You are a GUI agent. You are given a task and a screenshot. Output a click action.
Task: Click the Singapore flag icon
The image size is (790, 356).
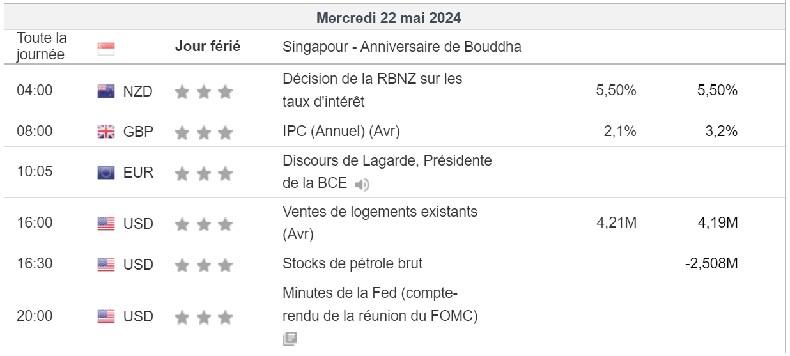(106, 49)
